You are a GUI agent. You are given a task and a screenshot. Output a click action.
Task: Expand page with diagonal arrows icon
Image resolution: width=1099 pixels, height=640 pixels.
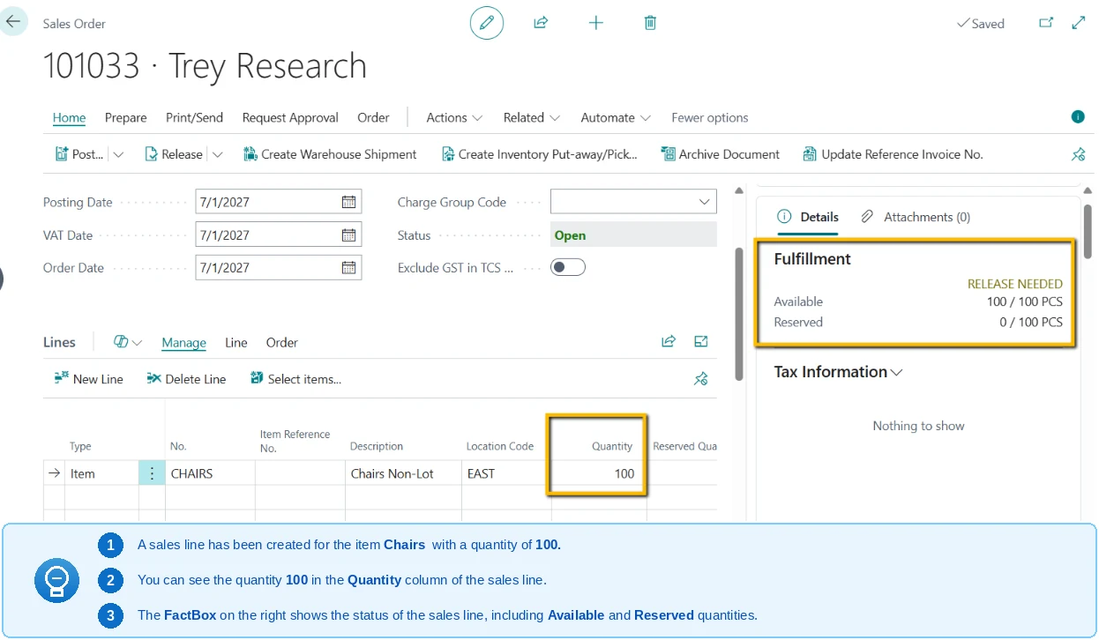click(x=1079, y=23)
